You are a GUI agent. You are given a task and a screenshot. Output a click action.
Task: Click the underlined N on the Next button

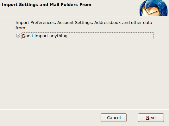point(148,118)
